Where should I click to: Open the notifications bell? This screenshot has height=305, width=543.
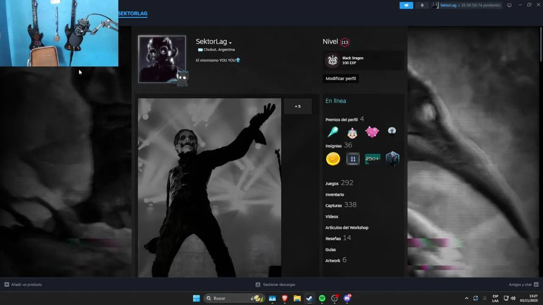click(x=422, y=5)
